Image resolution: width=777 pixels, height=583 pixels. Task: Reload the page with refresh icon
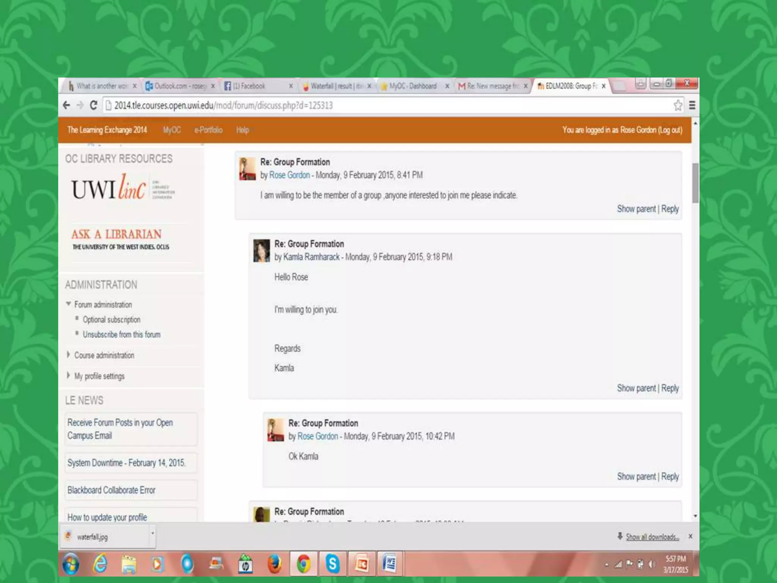(94, 105)
